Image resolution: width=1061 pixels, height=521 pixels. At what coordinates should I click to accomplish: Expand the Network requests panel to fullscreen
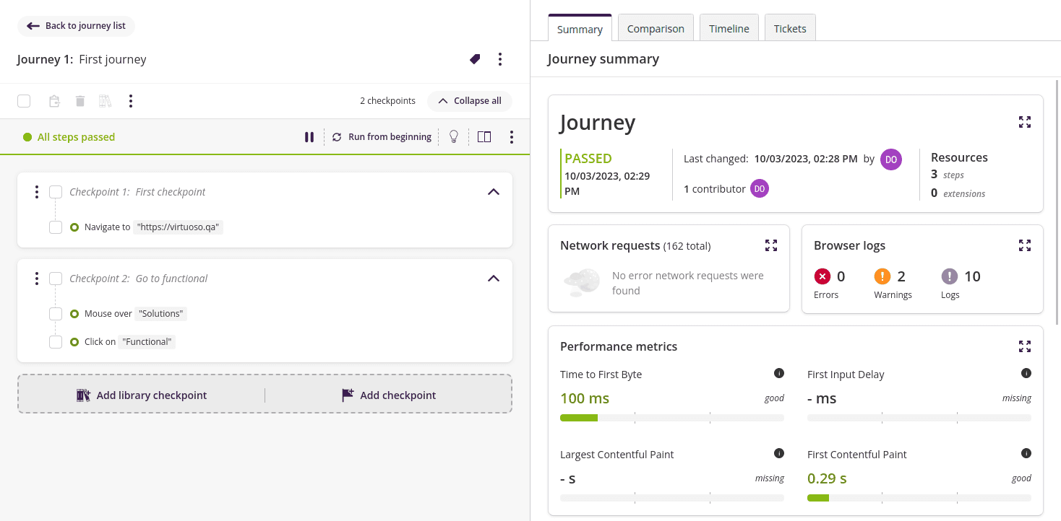(771, 245)
